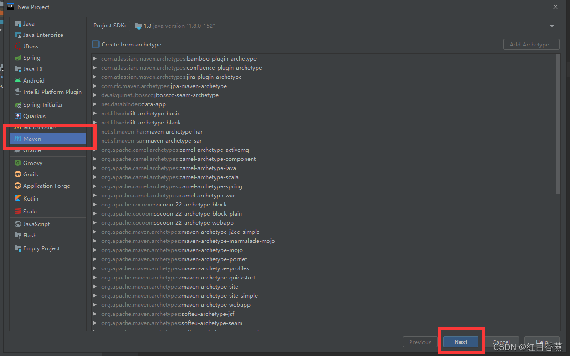Expand camel-archetype-activemq entry
The height and width of the screenshot is (356, 570).
click(95, 150)
